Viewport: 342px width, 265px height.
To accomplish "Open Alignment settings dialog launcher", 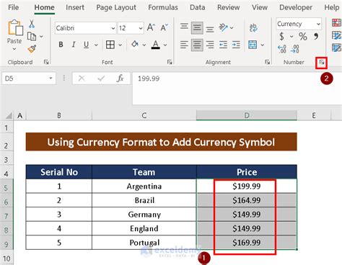I will [x=267, y=62].
